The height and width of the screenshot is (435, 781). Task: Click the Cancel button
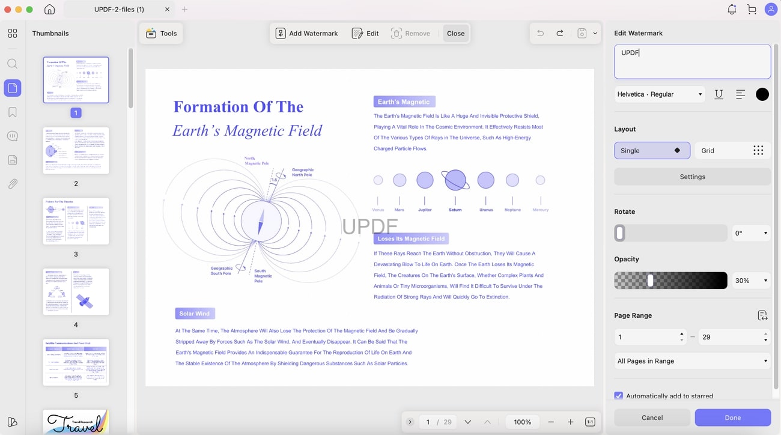pyautogui.click(x=652, y=418)
